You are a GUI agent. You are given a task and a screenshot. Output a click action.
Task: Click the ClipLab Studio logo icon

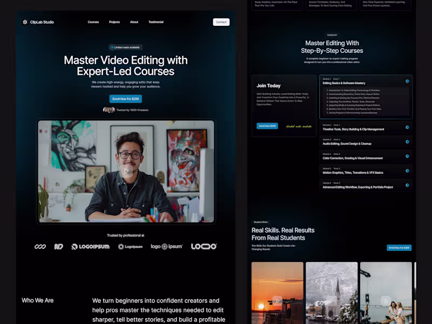click(25, 22)
